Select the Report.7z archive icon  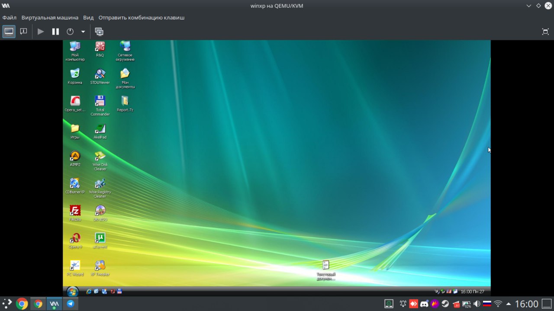point(125,104)
